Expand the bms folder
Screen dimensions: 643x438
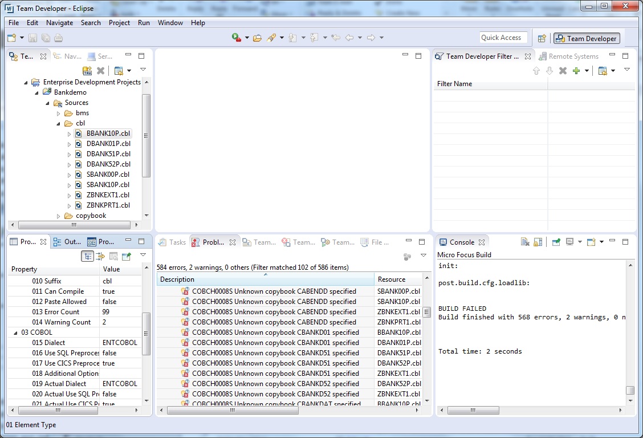(x=58, y=113)
